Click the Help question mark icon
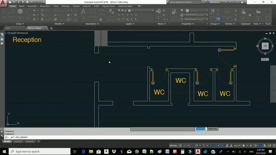Screen dimensions: 276x155 (x=242, y=2)
